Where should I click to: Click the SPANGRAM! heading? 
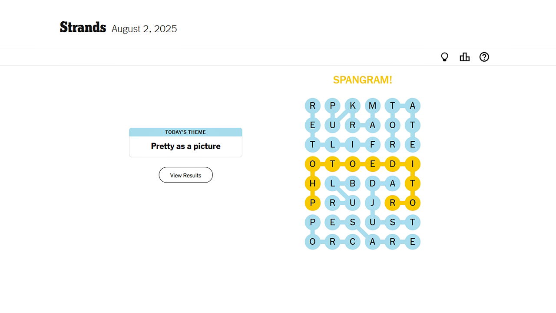[x=362, y=80]
